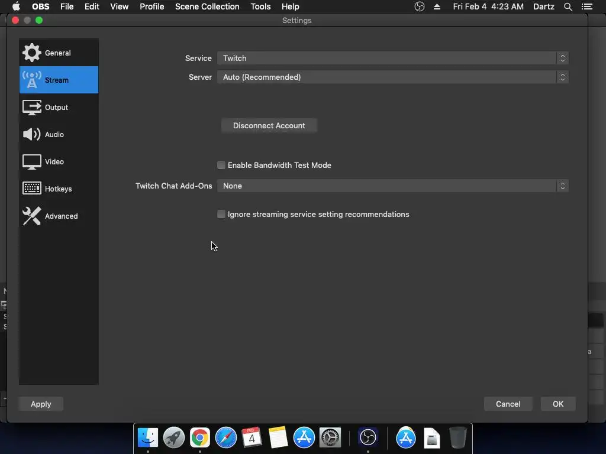Open Video settings monitor icon

pyautogui.click(x=32, y=162)
